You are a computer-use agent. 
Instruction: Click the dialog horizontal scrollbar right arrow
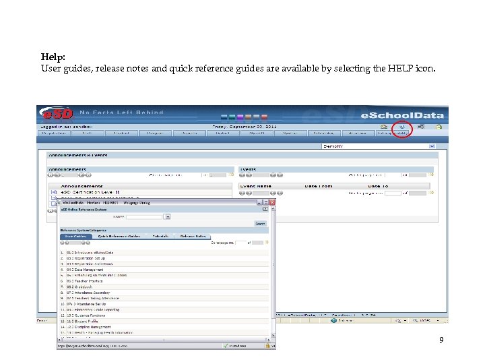click(x=268, y=340)
